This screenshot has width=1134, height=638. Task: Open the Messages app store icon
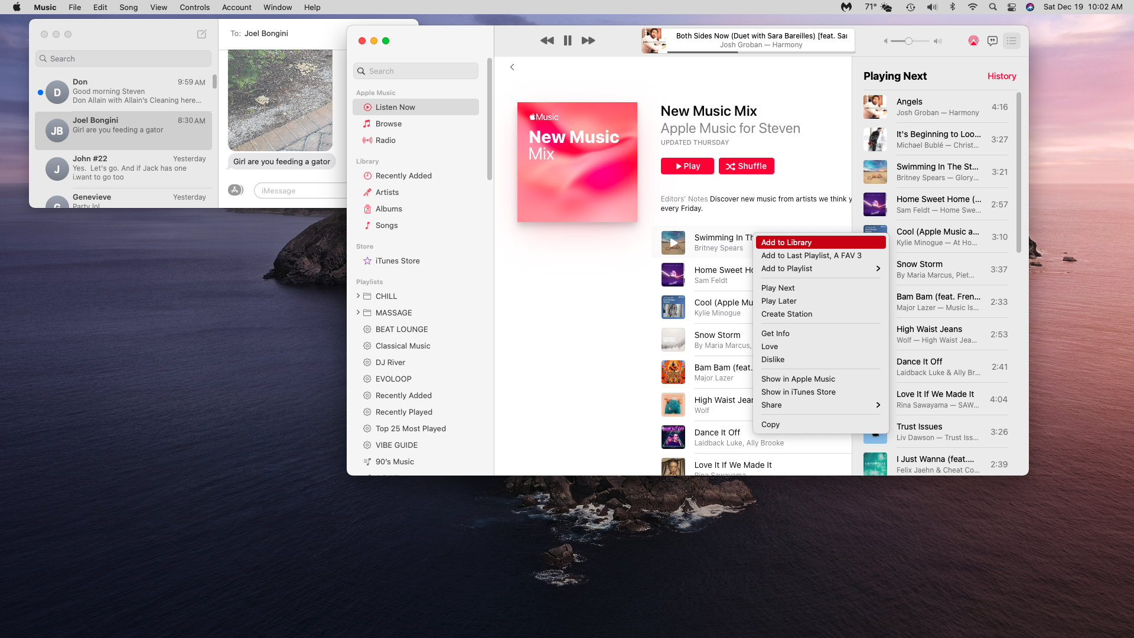pyautogui.click(x=236, y=190)
